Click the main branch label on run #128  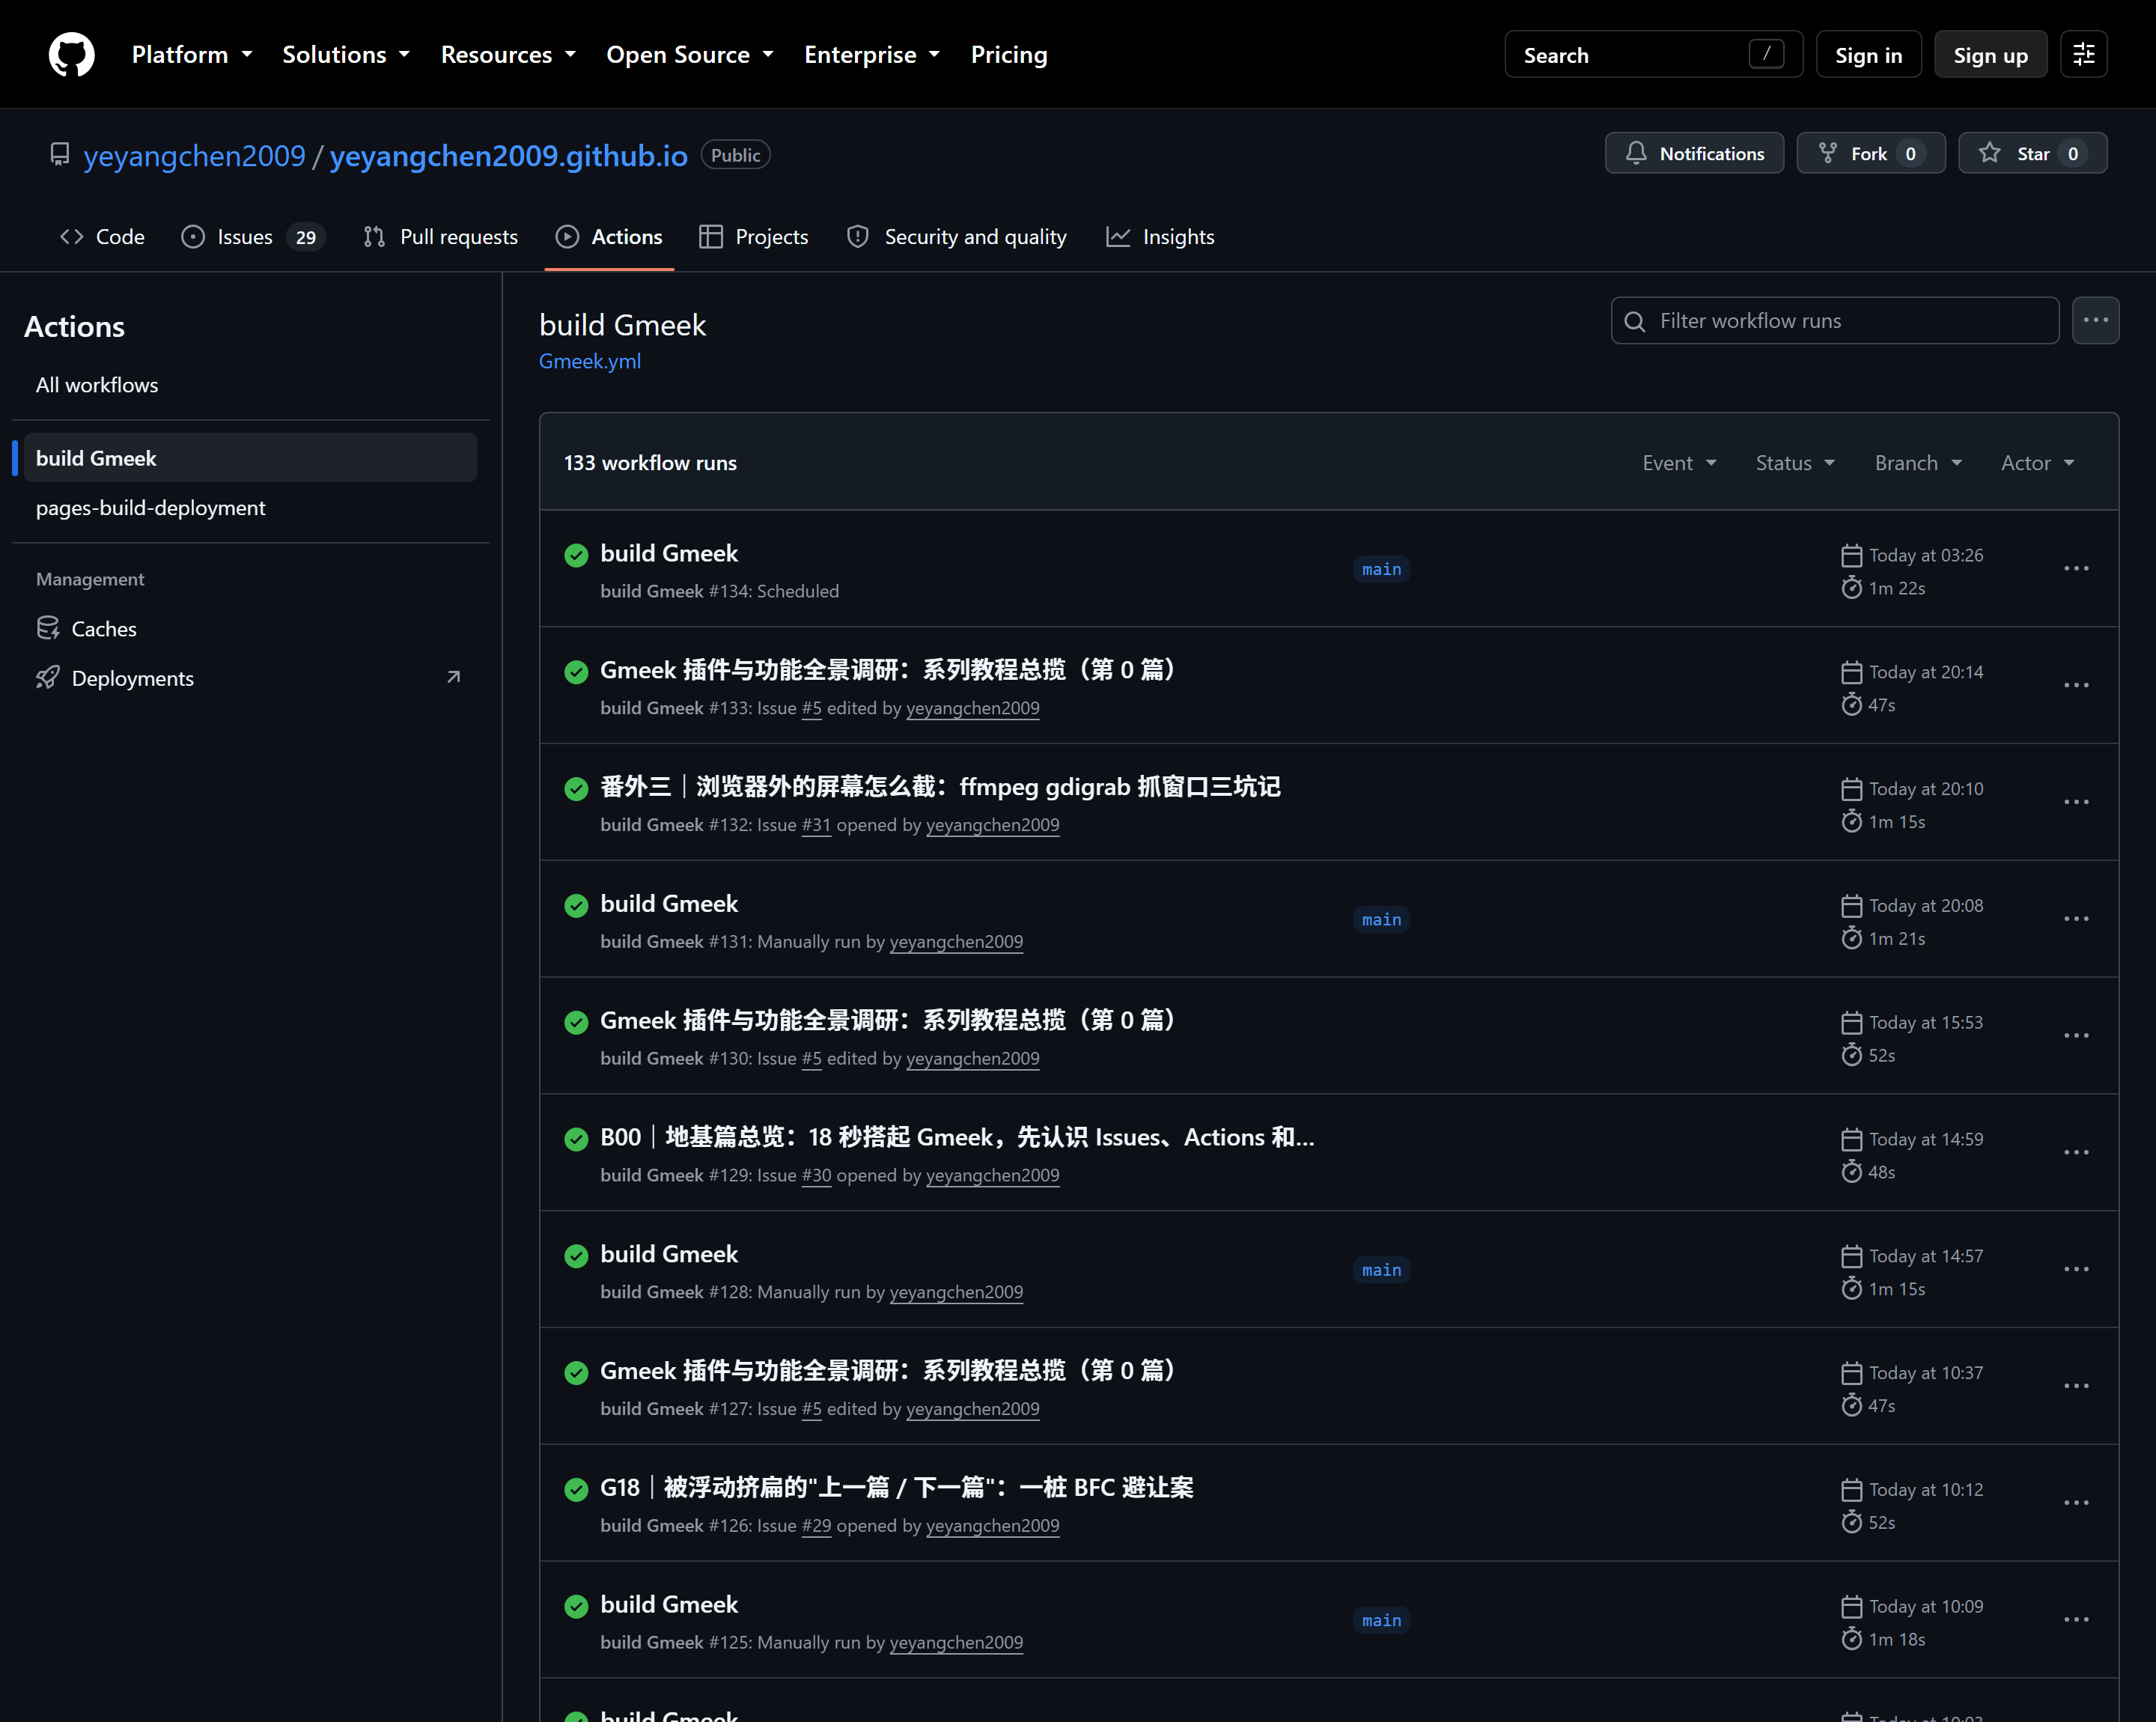coord(1381,1270)
